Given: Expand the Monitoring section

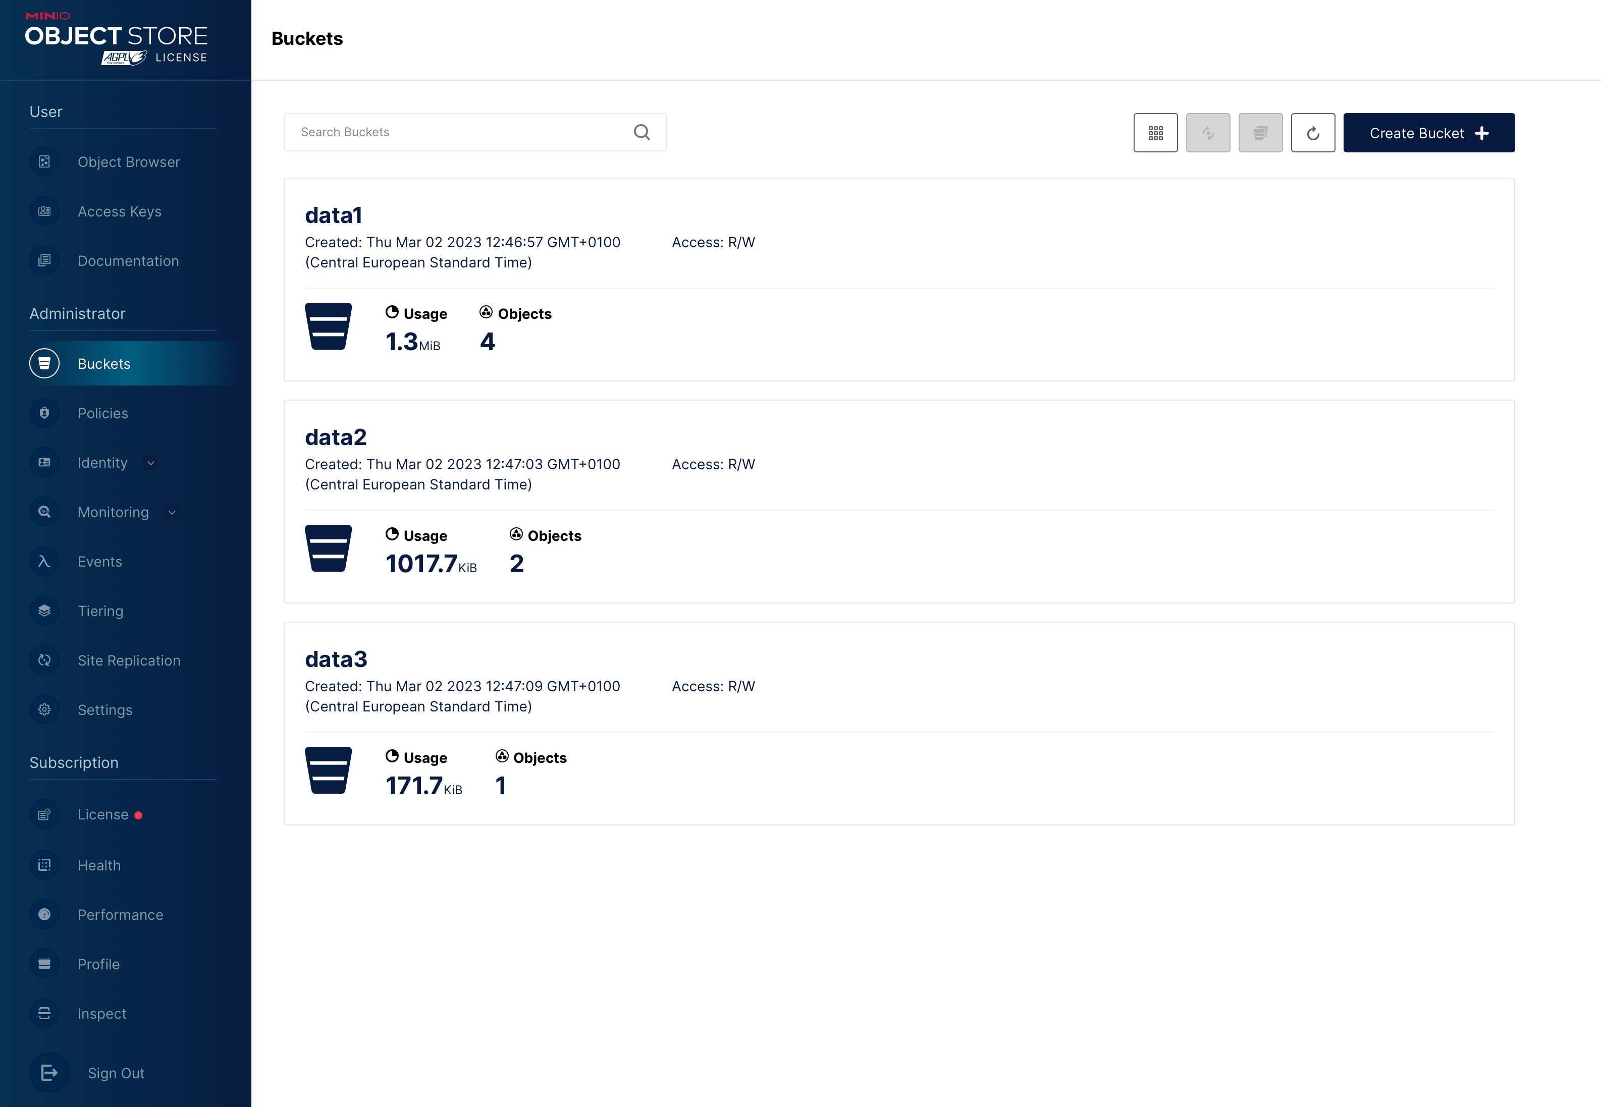Looking at the screenshot, I should [172, 512].
